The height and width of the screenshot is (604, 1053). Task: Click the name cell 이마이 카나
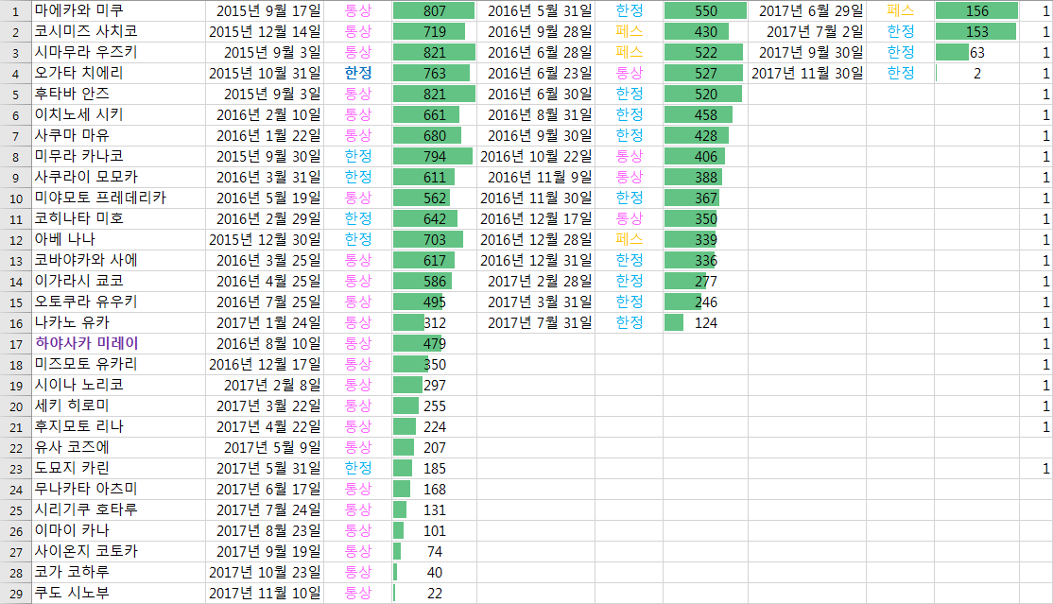pyautogui.click(x=118, y=531)
